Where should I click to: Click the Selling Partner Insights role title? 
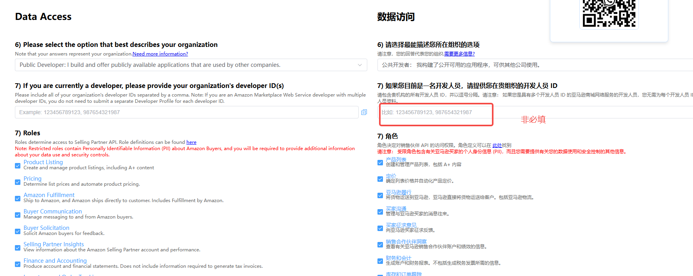54,244
